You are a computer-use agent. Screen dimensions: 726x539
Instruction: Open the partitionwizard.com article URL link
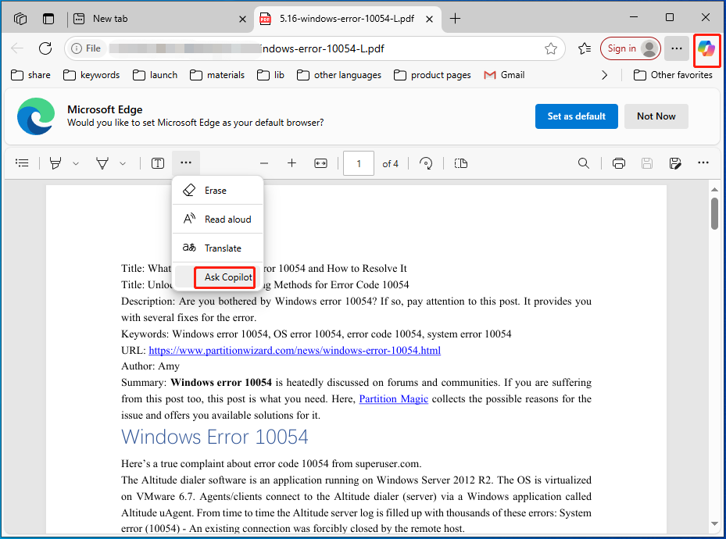(x=295, y=350)
